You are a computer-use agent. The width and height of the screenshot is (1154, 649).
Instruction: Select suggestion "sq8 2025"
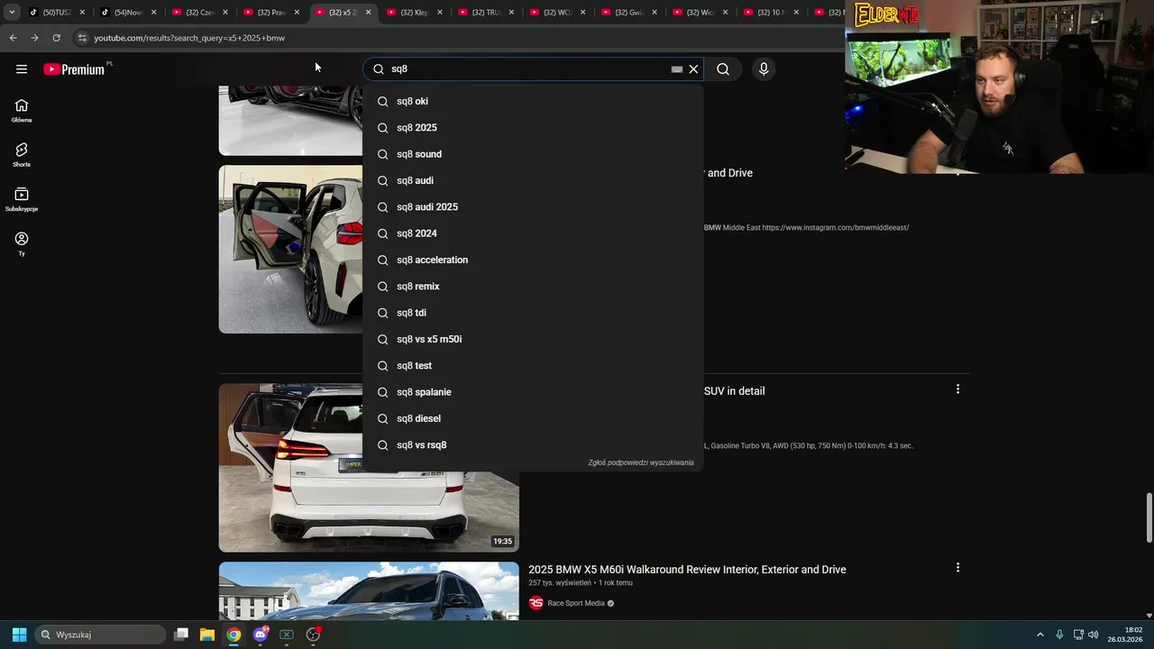[x=533, y=128]
